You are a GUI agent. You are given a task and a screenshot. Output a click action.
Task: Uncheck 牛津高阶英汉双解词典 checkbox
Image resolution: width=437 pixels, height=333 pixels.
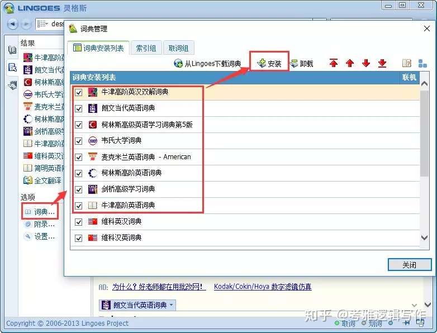(x=79, y=92)
